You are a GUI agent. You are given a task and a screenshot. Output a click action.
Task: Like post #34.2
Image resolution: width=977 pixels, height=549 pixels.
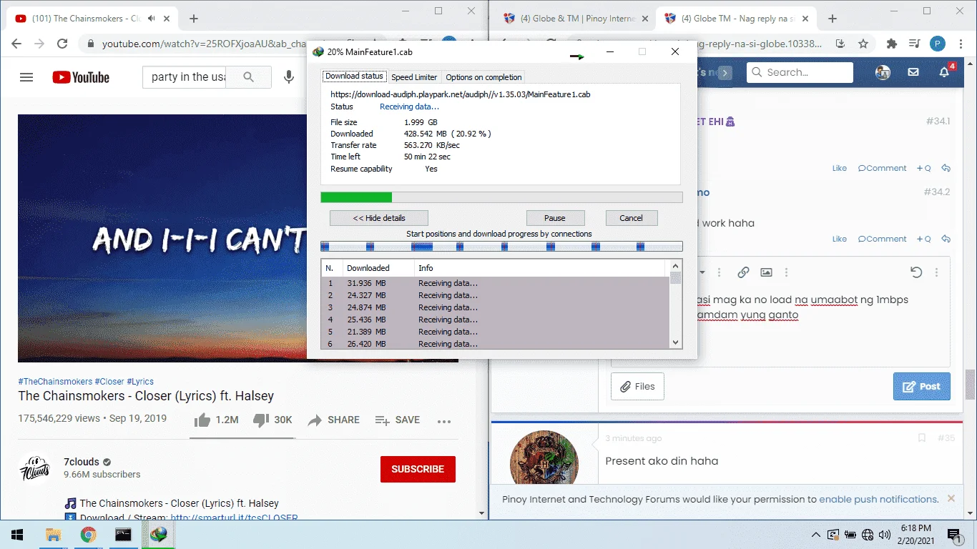840,239
